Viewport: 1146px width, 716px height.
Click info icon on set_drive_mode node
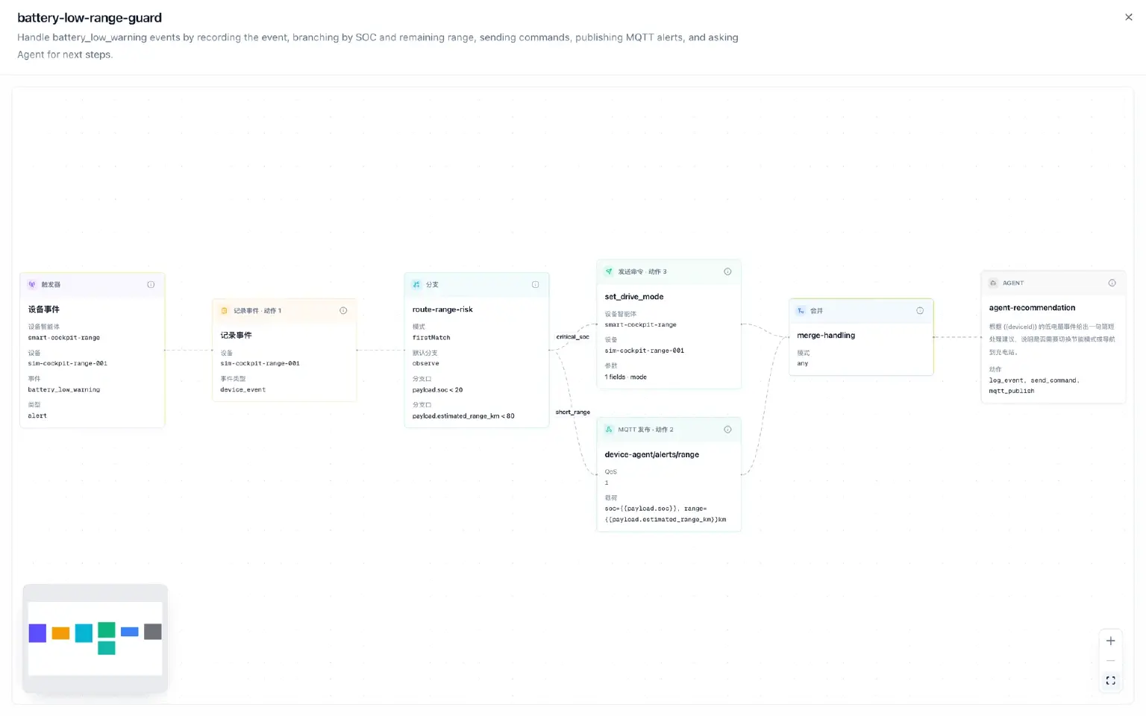pyautogui.click(x=727, y=271)
